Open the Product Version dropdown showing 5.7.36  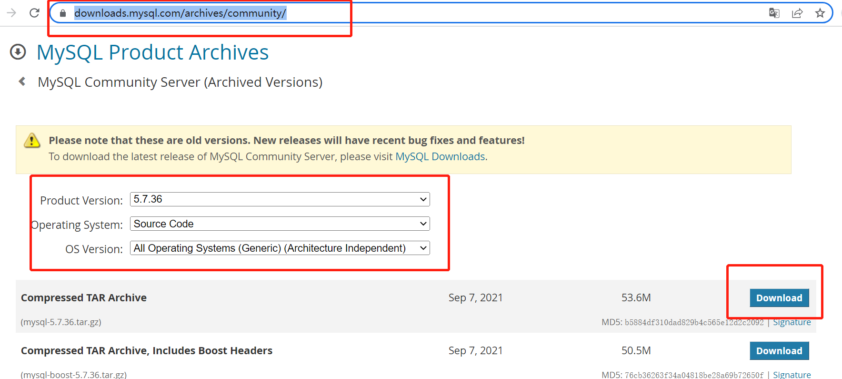tap(280, 199)
